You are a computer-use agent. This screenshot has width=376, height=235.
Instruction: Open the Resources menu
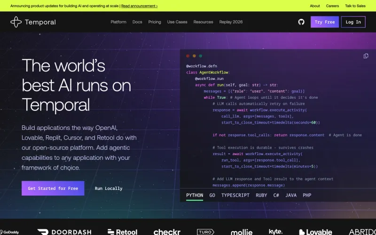click(x=203, y=22)
